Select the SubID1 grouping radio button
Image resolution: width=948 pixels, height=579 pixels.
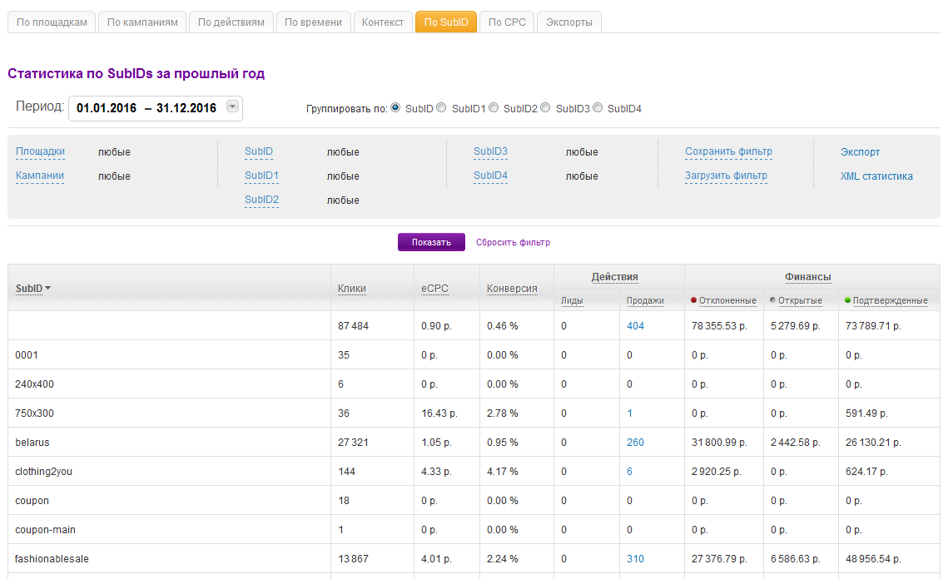pyautogui.click(x=441, y=107)
